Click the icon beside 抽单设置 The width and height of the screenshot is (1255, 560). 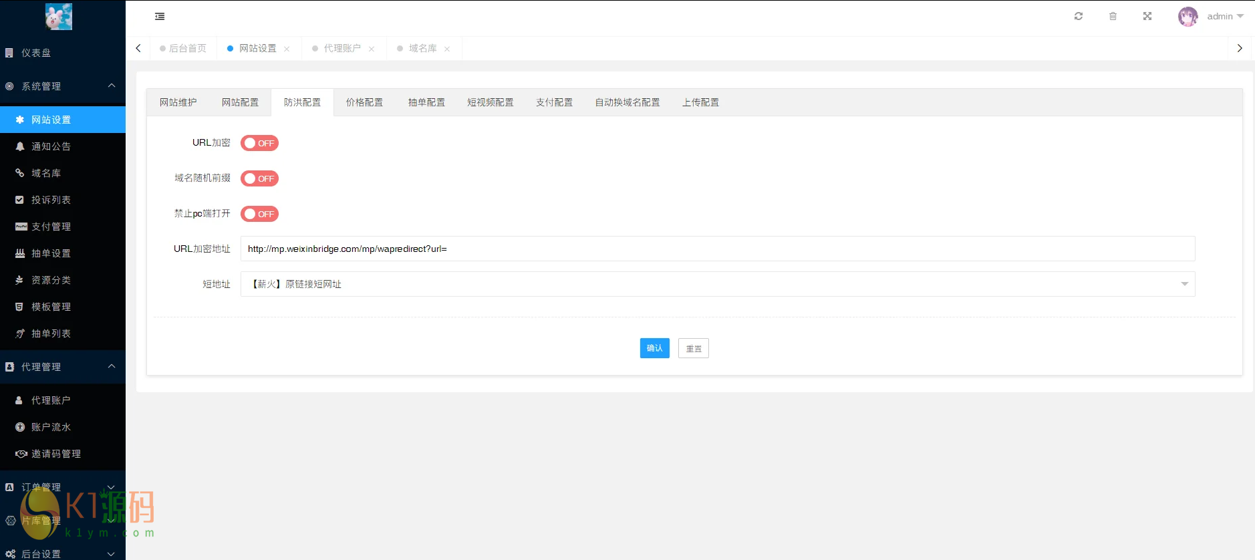[20, 253]
